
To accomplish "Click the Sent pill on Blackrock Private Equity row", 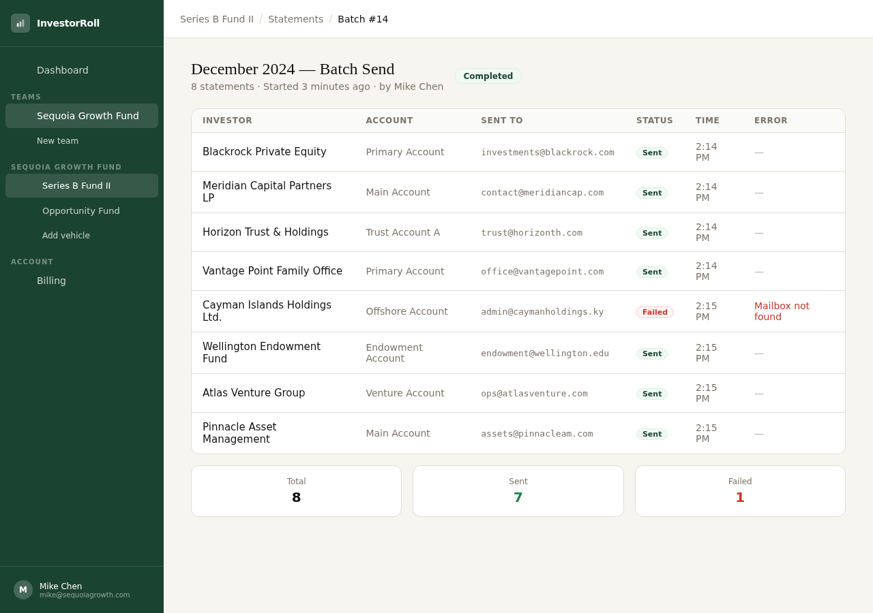I will click(651, 153).
